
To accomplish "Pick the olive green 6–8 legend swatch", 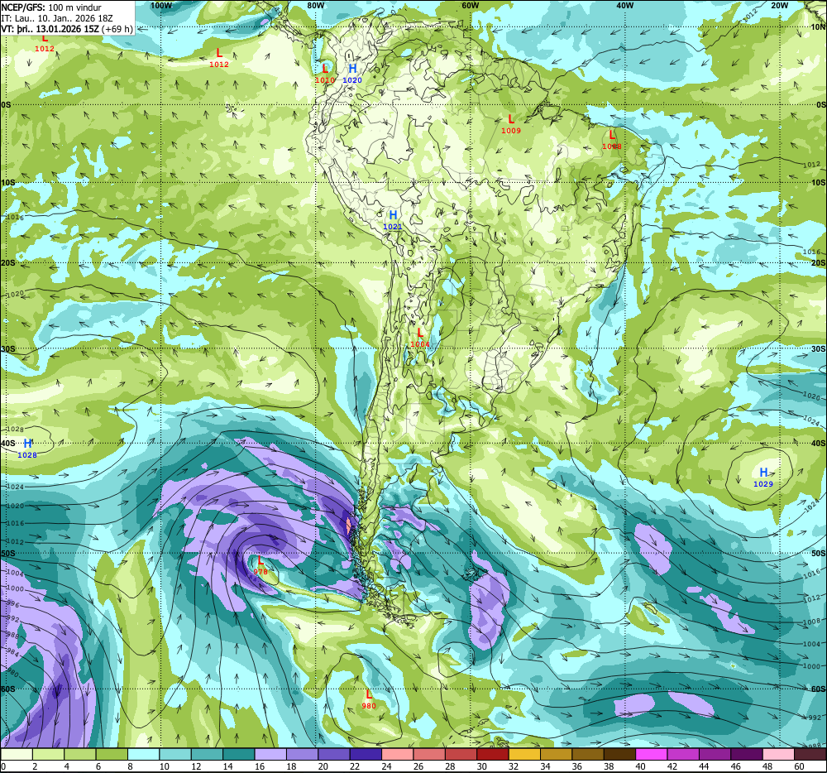I will (x=112, y=754).
